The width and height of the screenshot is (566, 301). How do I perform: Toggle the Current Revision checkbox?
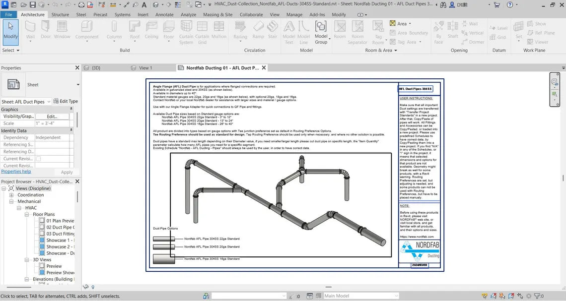click(x=38, y=159)
